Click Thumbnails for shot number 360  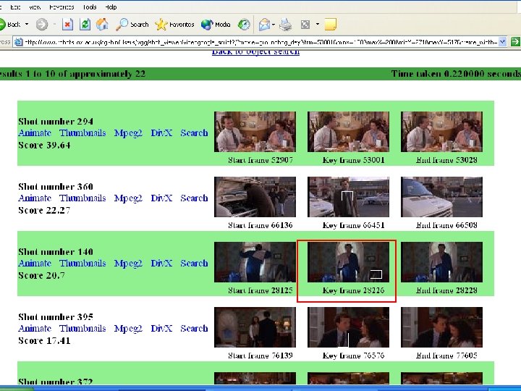[82, 198]
